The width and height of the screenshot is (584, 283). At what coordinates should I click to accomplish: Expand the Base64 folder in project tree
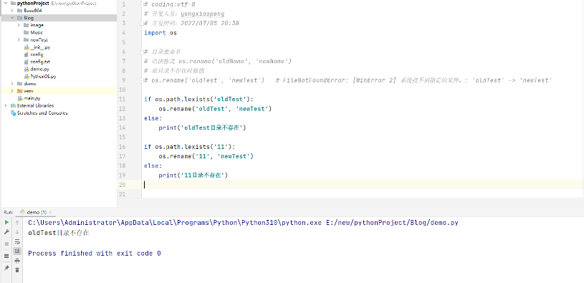[12, 11]
